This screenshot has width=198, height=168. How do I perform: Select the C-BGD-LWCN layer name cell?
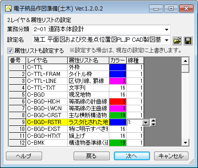coord(47,108)
